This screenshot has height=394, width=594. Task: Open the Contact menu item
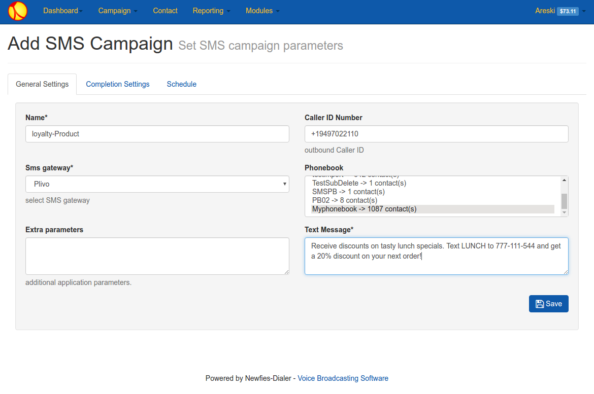click(165, 11)
